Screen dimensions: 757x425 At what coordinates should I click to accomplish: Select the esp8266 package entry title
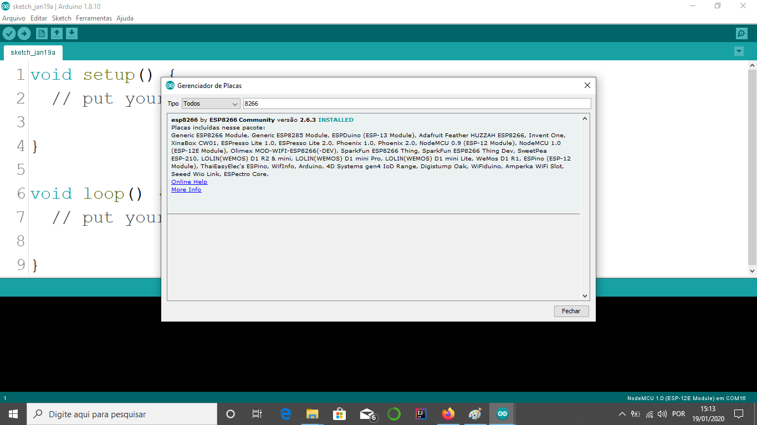(185, 120)
